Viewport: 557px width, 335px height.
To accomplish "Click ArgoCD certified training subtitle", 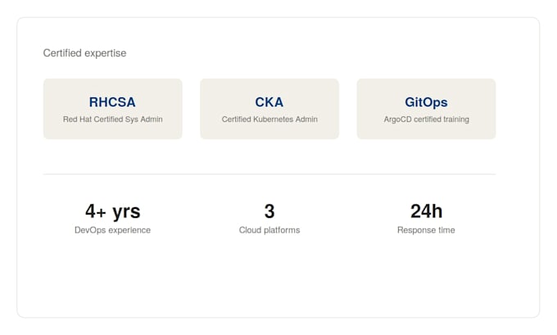I will tap(426, 120).
